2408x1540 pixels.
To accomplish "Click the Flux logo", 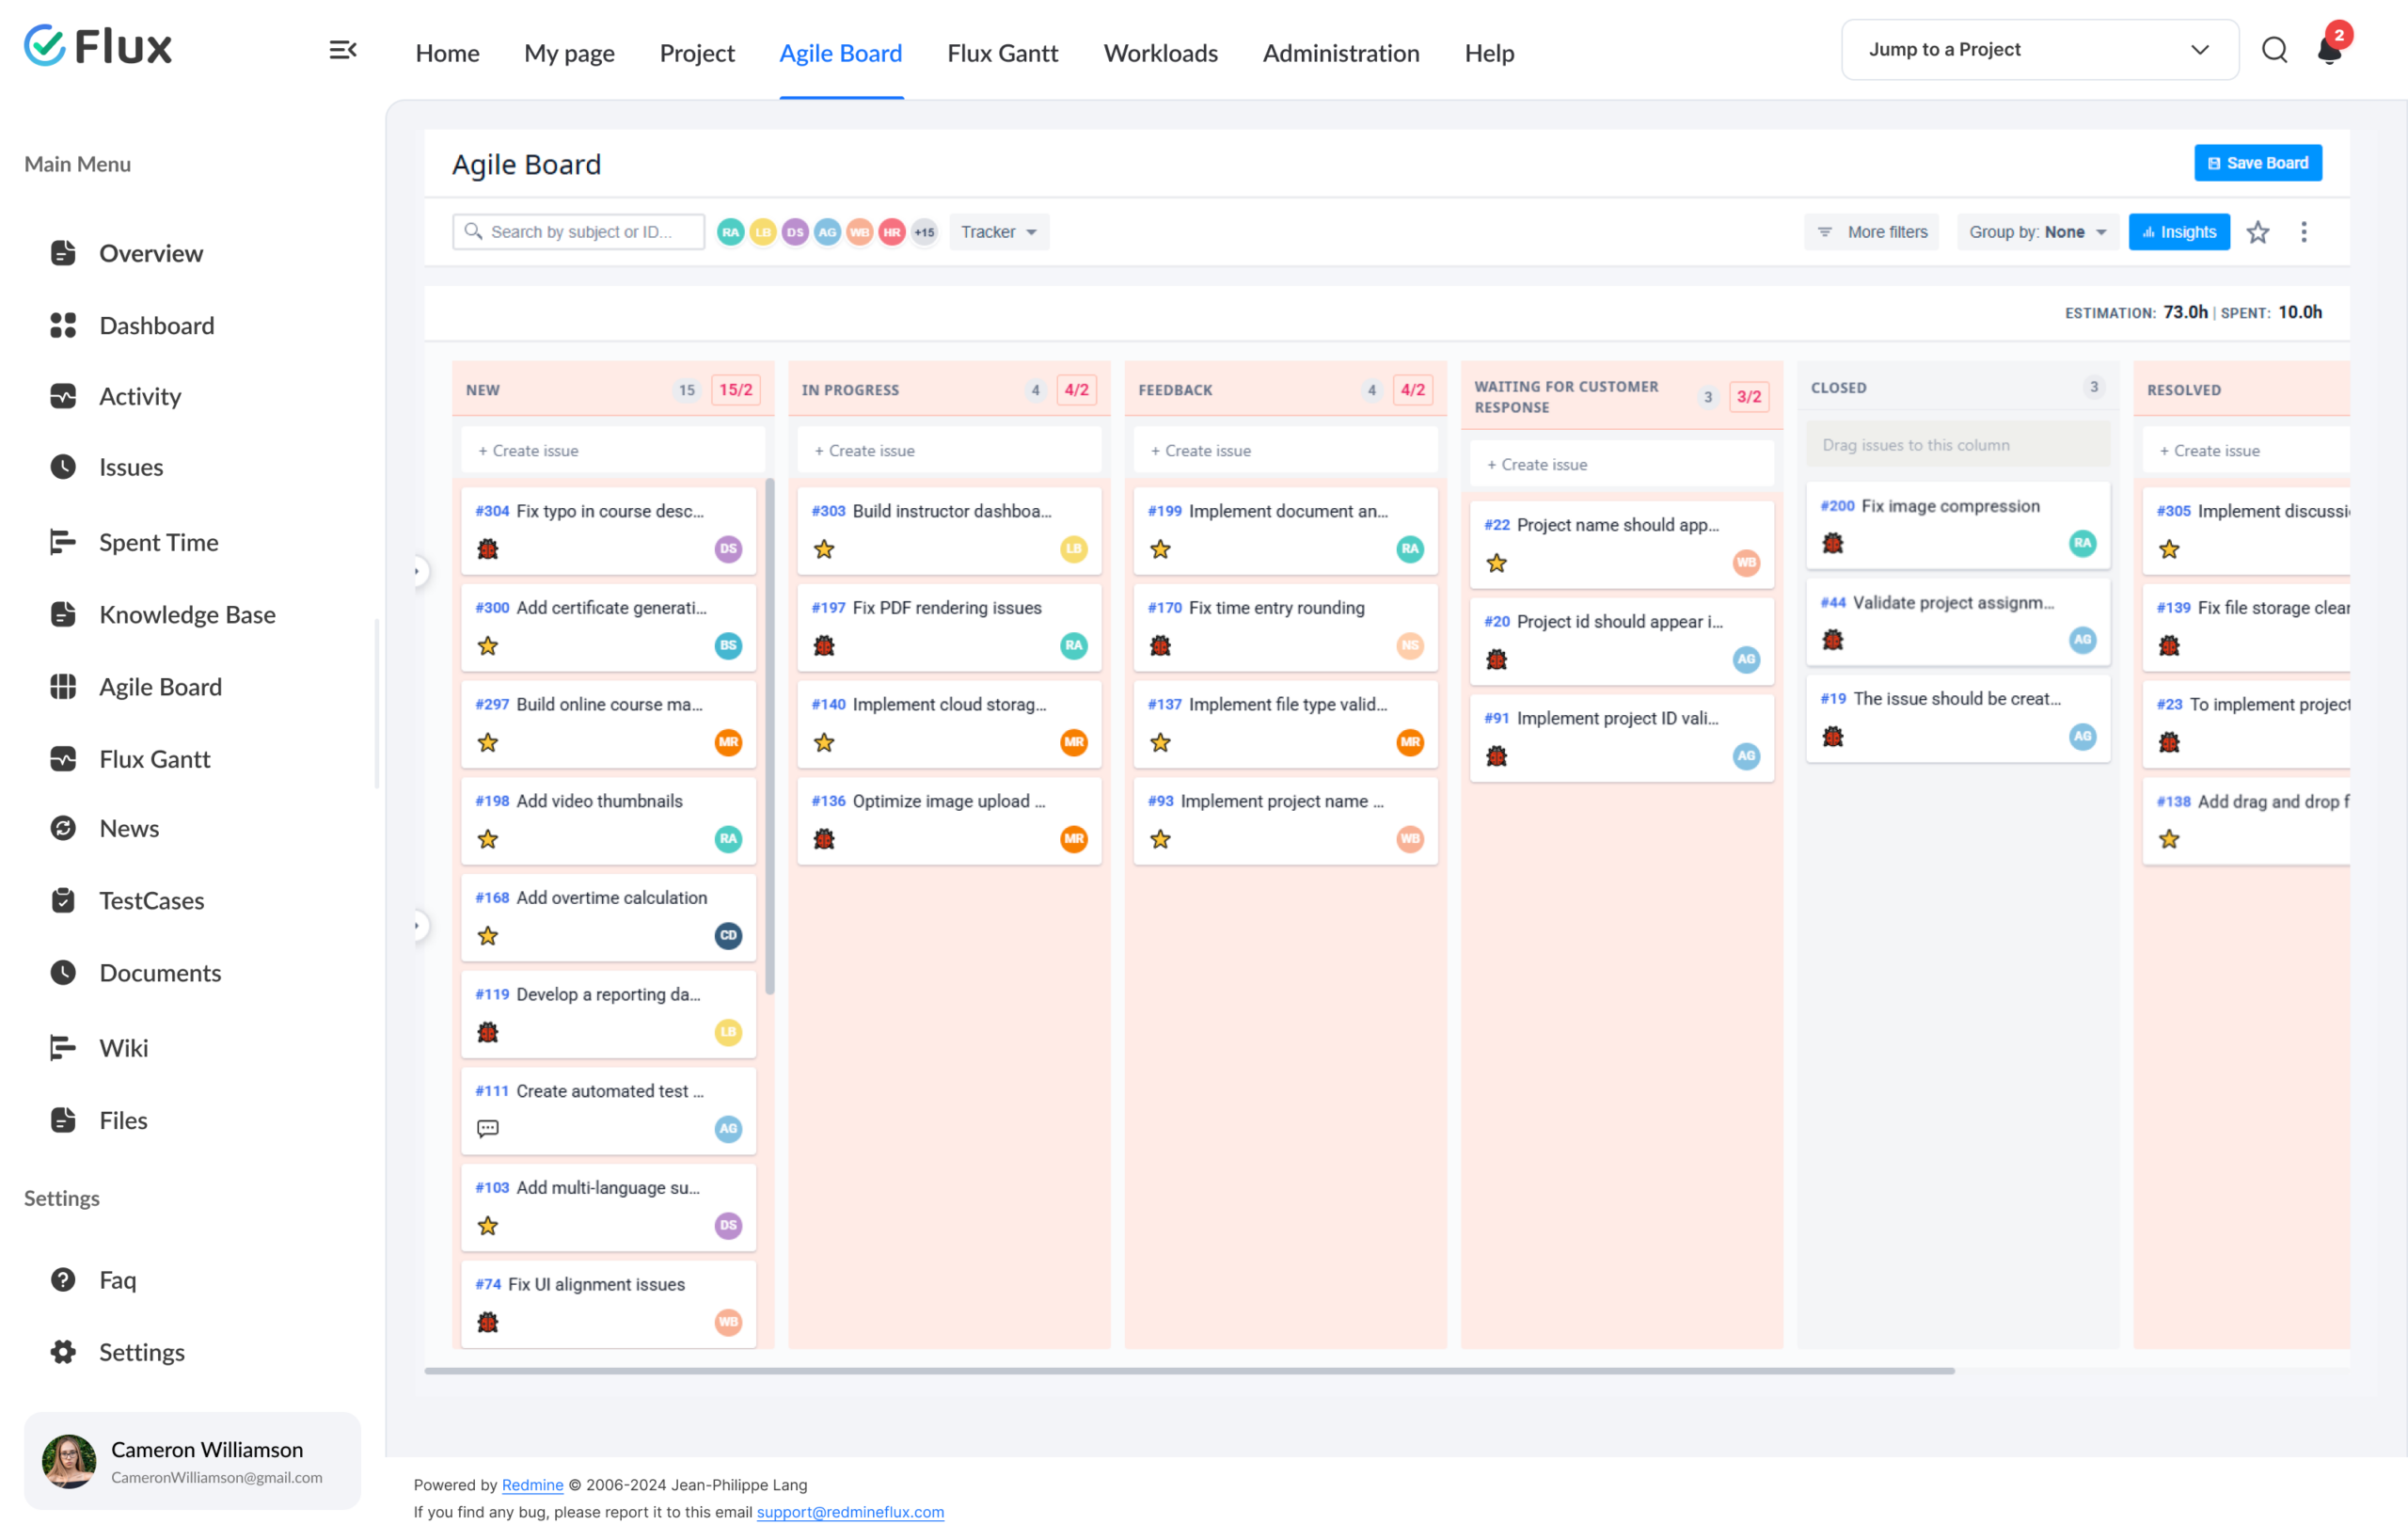I will coord(98,46).
